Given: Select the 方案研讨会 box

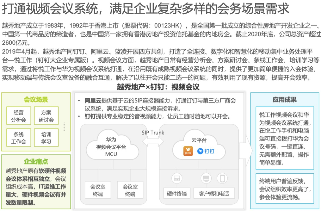Looking at the screenshot, I should 46,116.
